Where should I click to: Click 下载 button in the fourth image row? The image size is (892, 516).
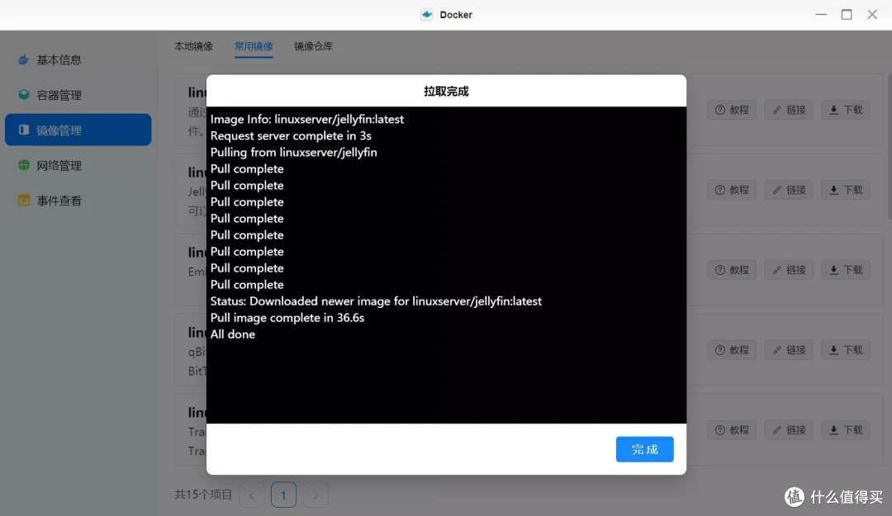click(846, 350)
